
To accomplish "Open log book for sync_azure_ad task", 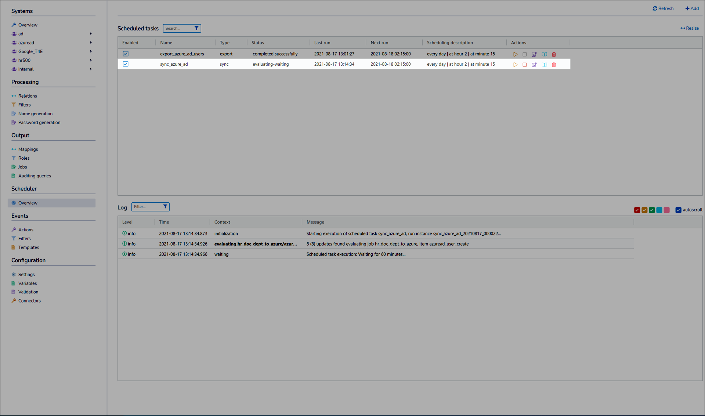I will tap(544, 65).
